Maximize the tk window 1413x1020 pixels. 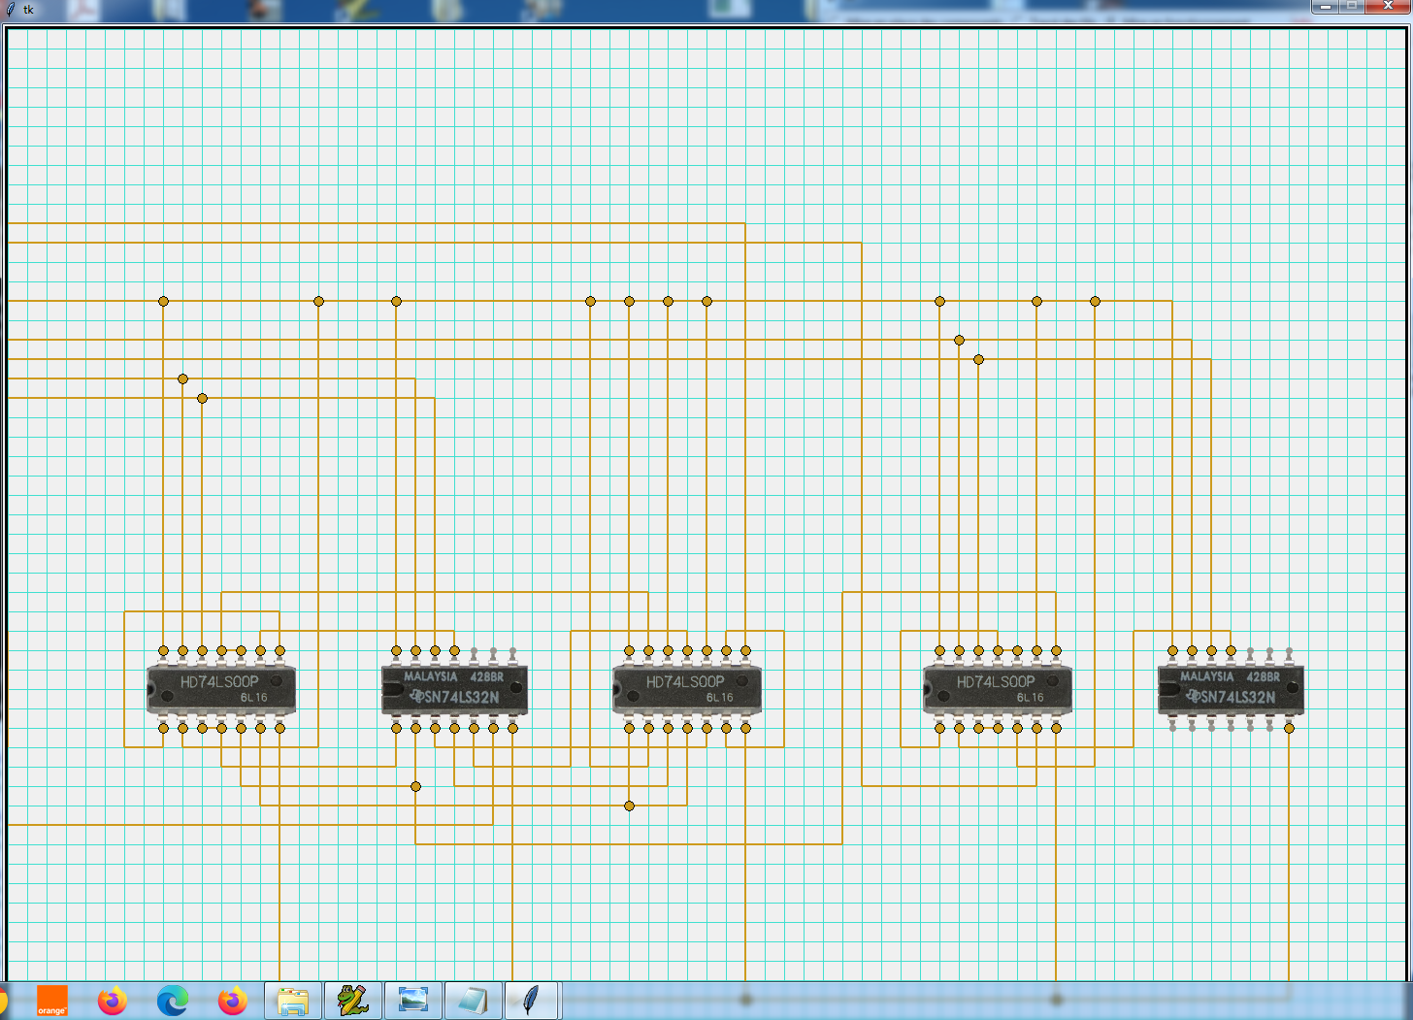coord(1352,7)
